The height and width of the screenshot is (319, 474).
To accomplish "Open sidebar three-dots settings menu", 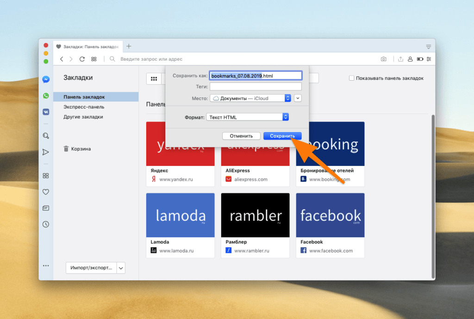I will (46, 266).
